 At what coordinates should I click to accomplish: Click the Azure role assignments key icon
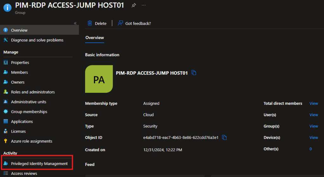coord(6,141)
